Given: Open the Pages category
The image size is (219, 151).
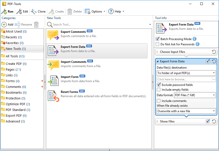Looking at the screenshot, I should point(22,69).
